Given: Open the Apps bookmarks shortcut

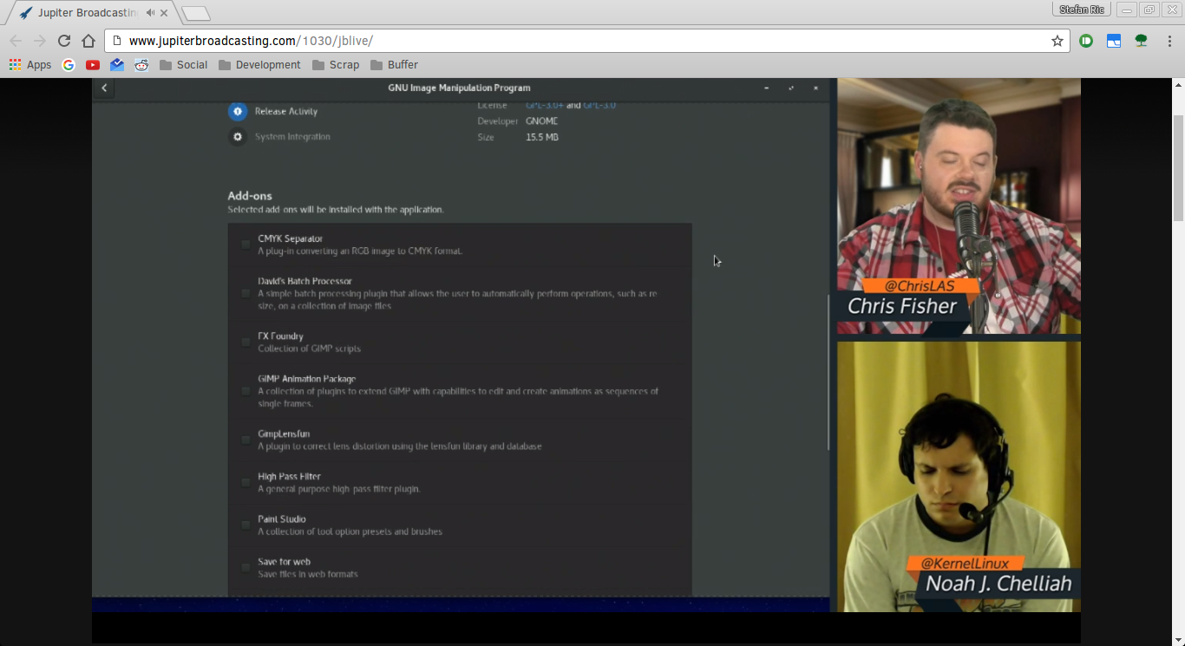Looking at the screenshot, I should 30,65.
